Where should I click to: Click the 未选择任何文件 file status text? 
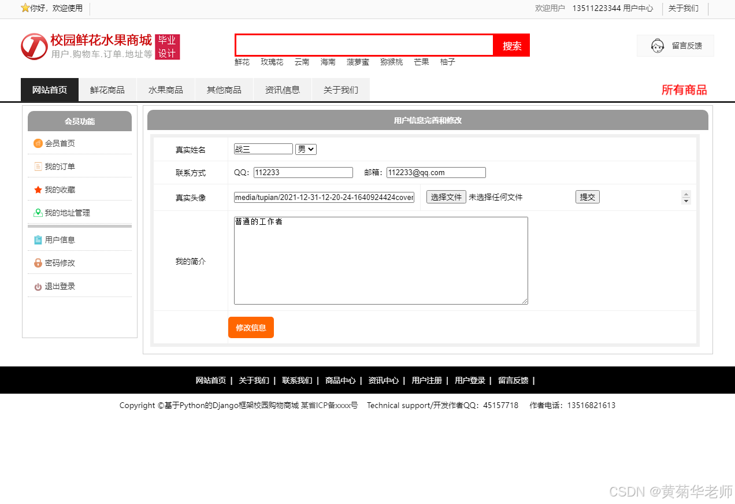(x=495, y=197)
